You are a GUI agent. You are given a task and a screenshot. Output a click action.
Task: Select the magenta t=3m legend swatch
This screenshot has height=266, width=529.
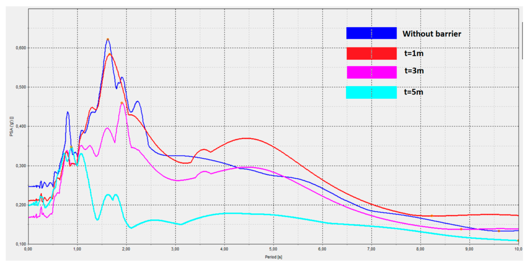coord(372,72)
